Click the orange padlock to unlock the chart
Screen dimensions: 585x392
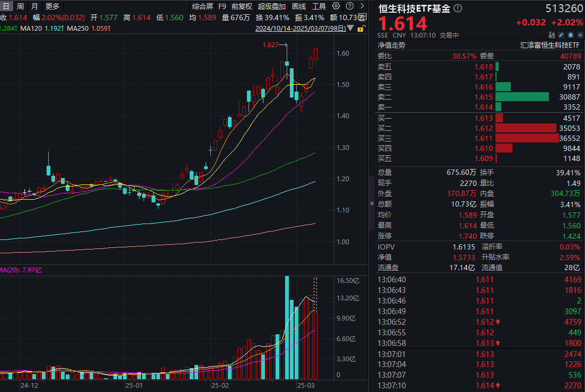click(360, 29)
